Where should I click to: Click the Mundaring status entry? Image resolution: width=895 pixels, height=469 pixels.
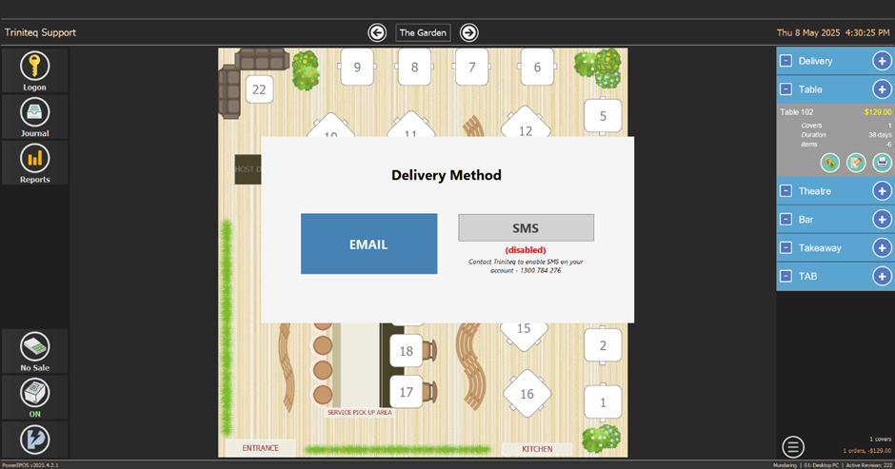(785, 465)
